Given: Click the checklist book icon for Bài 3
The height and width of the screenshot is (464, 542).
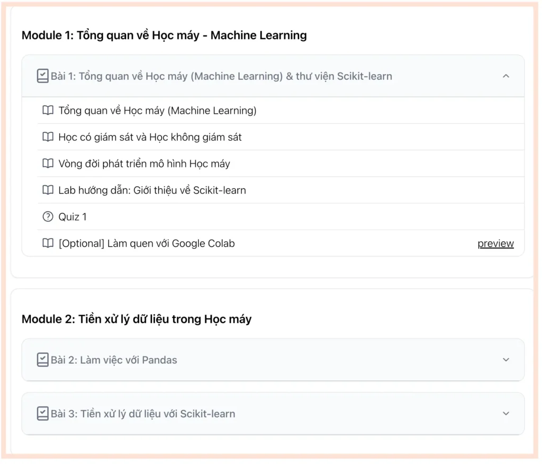Looking at the screenshot, I should pos(42,414).
